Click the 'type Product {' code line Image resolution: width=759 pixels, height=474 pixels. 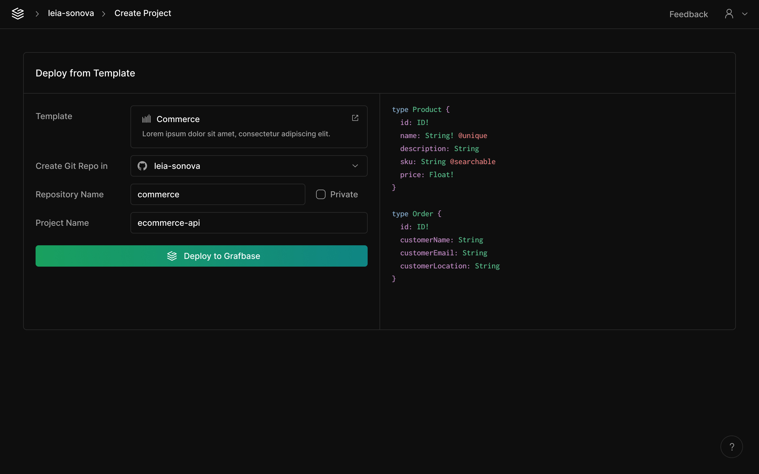(x=421, y=109)
